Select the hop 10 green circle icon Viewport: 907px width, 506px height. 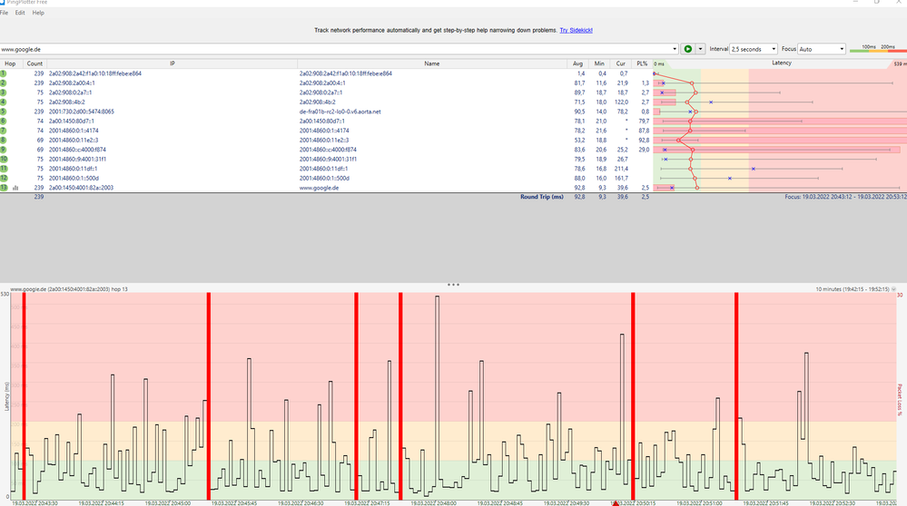click(x=4, y=159)
